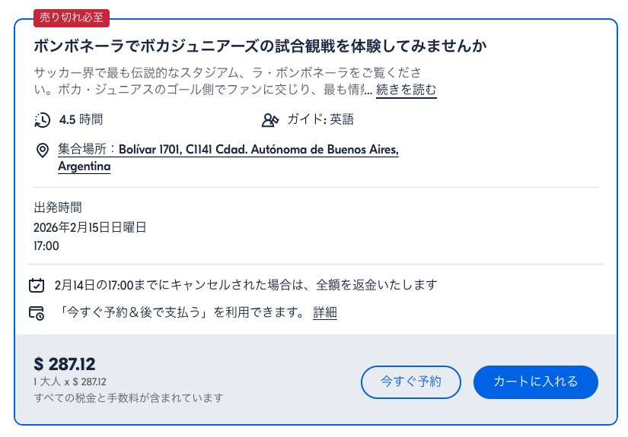Click the 出発時間 heading
The image size is (628, 437).
58,207
